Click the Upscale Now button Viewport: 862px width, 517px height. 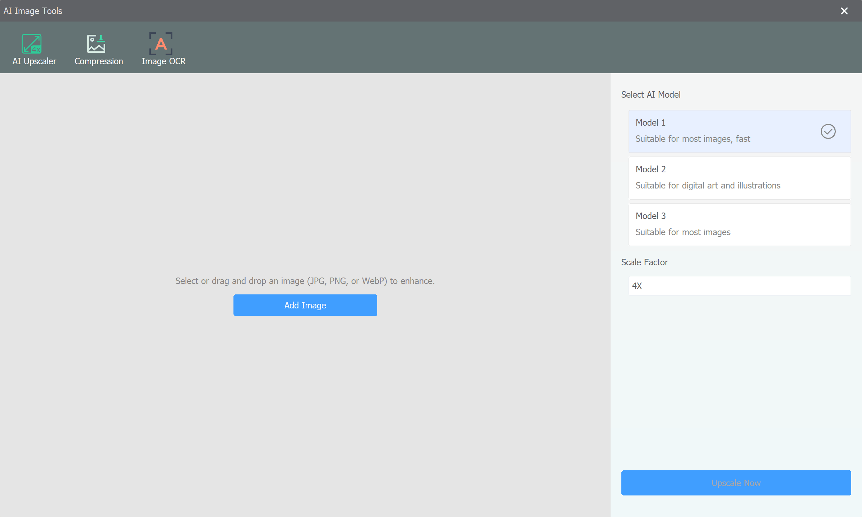736,483
